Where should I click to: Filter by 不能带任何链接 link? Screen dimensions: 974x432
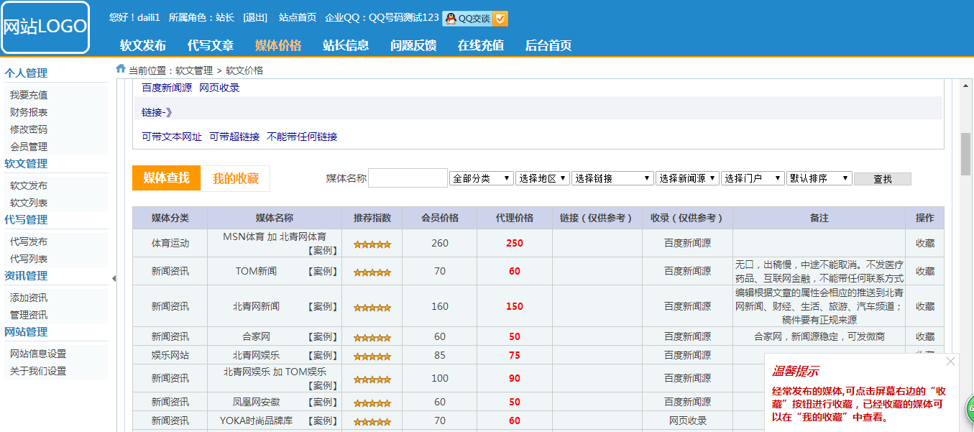click(x=302, y=137)
